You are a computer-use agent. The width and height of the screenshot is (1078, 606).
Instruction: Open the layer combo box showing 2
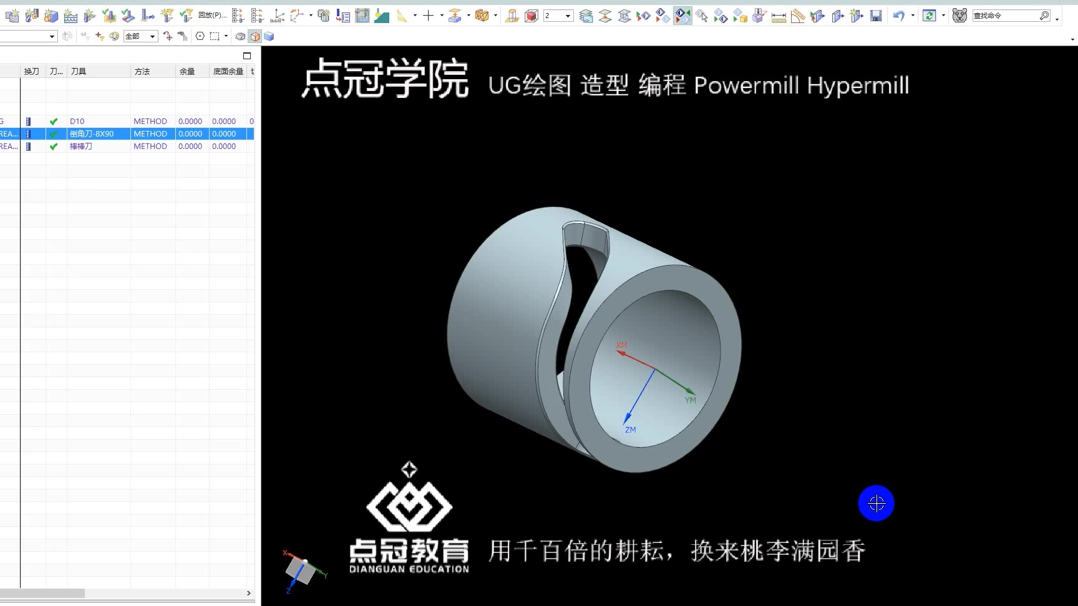(x=558, y=16)
